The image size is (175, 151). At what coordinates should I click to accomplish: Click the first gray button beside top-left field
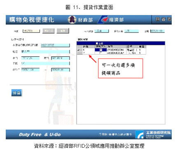(x=49, y=31)
